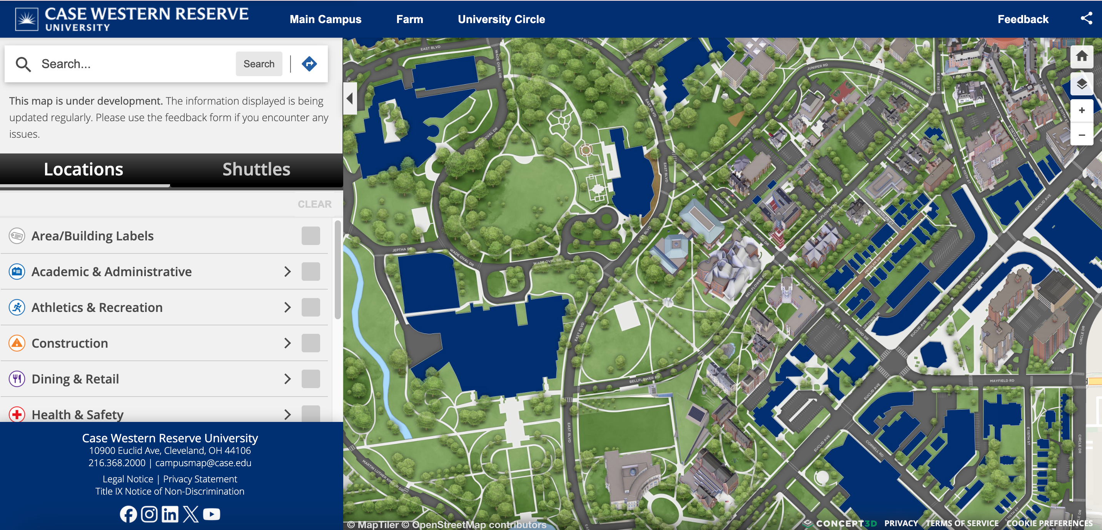
Task: Click the CLEAR button
Action: pos(314,205)
